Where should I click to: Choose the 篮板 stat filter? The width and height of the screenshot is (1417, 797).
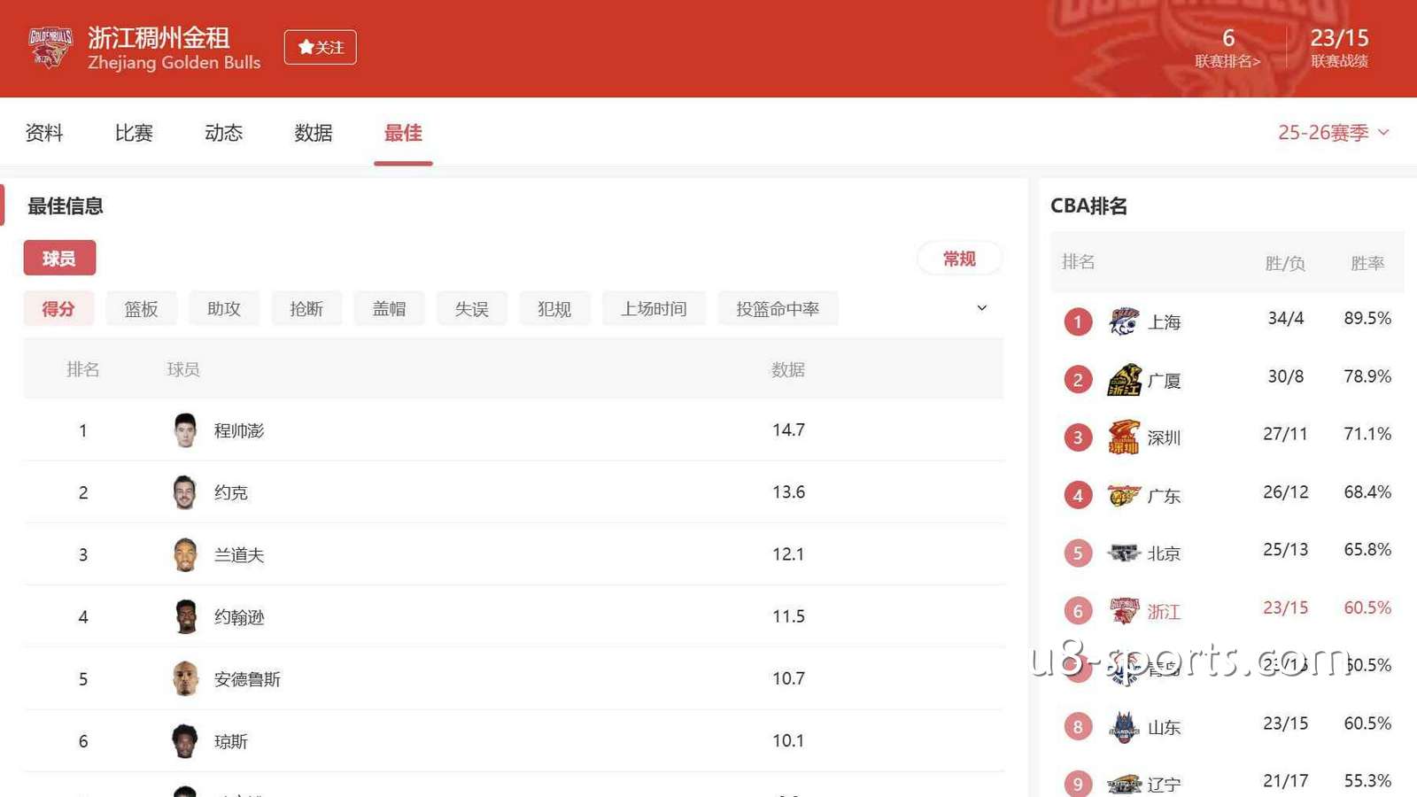point(141,309)
